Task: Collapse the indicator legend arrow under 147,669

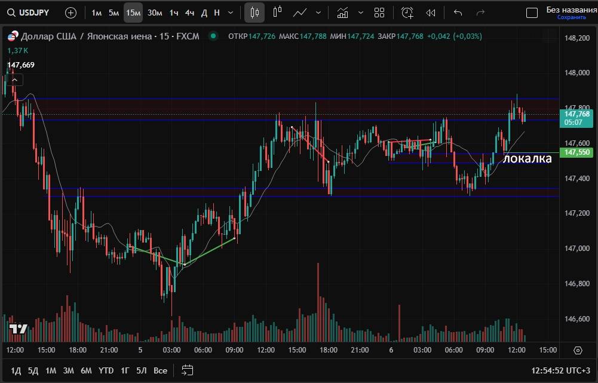Action: point(14,79)
